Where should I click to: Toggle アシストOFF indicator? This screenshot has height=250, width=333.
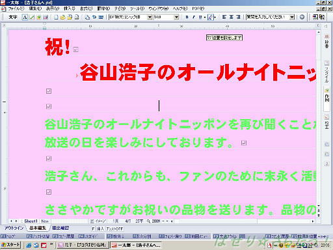coord(114,229)
